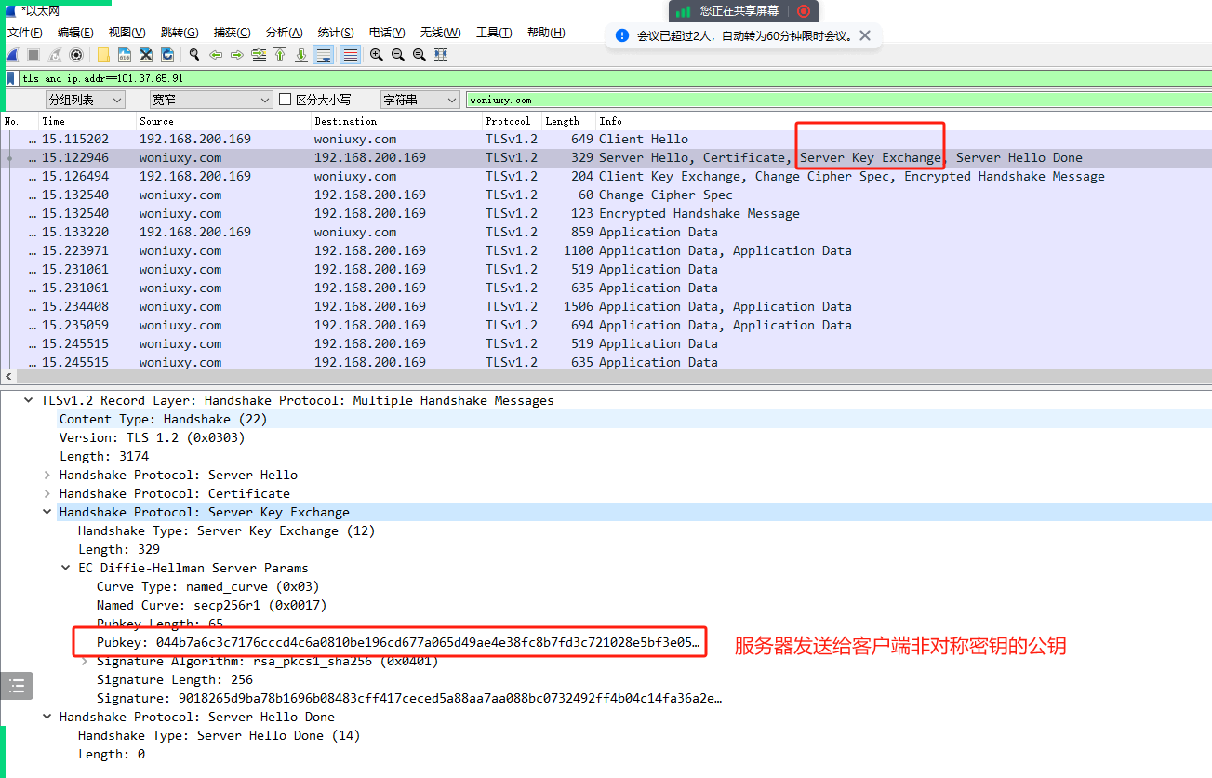
Task: Open capture options gear icon
Action: pos(76,55)
